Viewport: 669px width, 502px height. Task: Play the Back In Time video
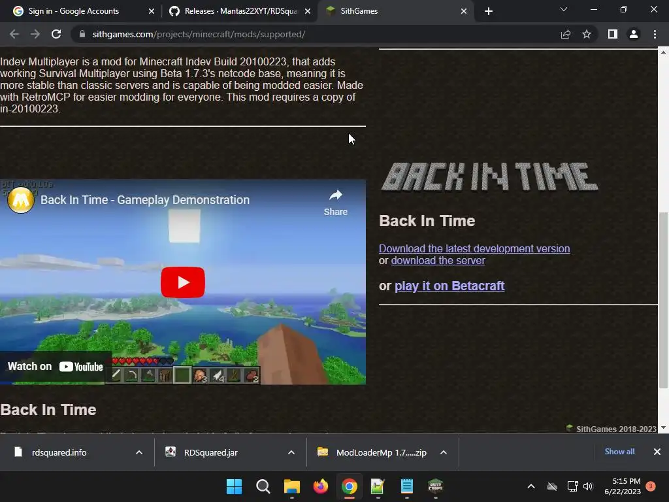[183, 282]
